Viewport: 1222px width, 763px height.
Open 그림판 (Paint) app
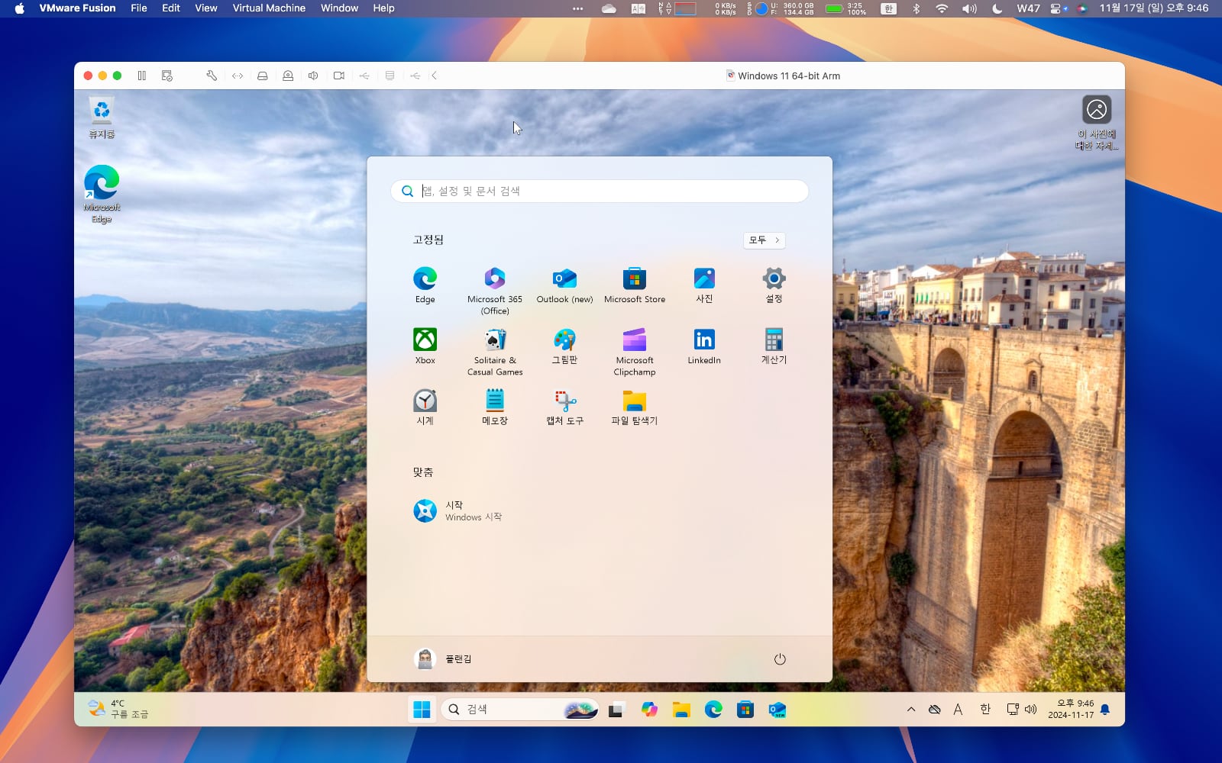(x=564, y=346)
